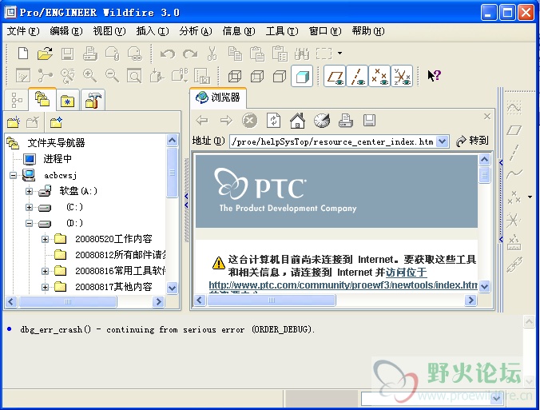
Task: Switch to the Connections hammer tab
Action: [93, 100]
